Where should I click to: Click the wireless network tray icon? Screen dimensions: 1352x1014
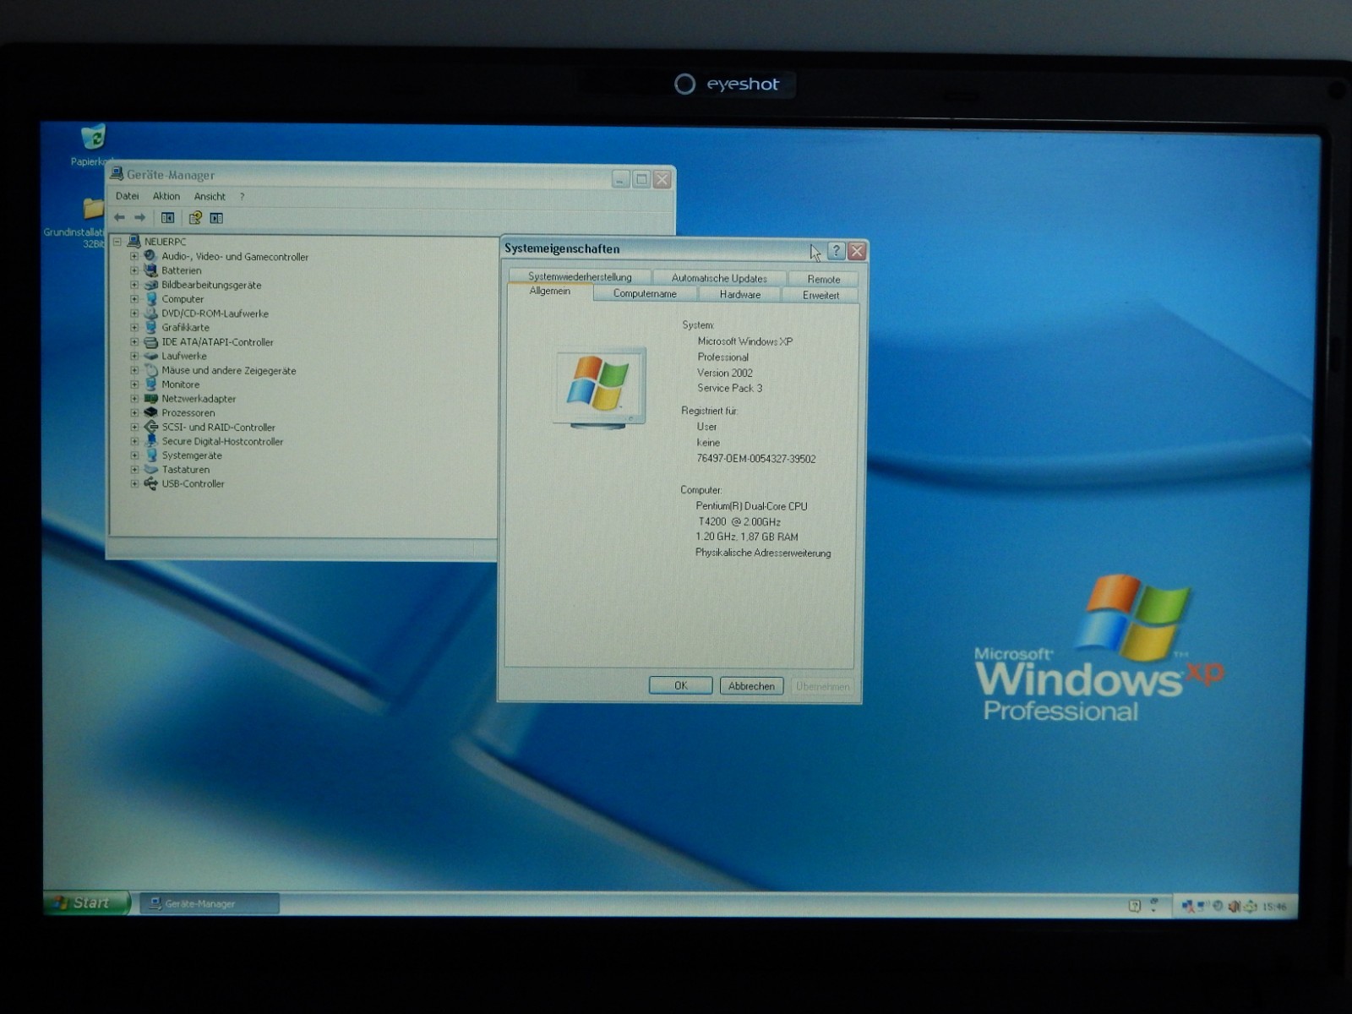tap(1202, 906)
